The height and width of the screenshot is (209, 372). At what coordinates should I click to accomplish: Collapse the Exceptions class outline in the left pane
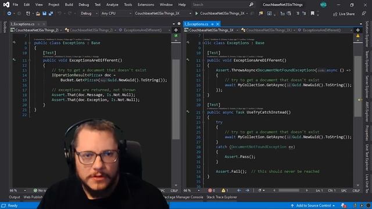(30, 43)
